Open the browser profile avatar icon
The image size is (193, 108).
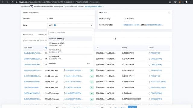[x=186, y=2]
